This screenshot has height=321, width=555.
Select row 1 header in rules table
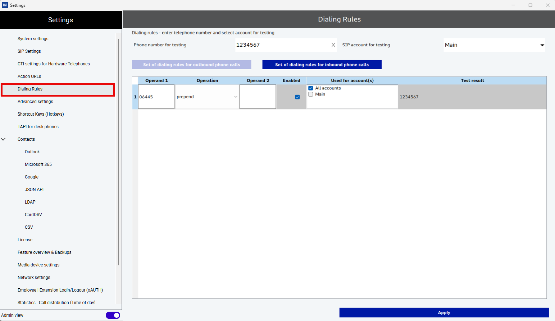(x=135, y=97)
